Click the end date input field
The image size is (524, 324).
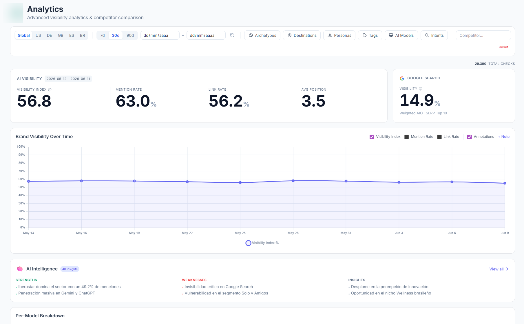tap(206, 35)
